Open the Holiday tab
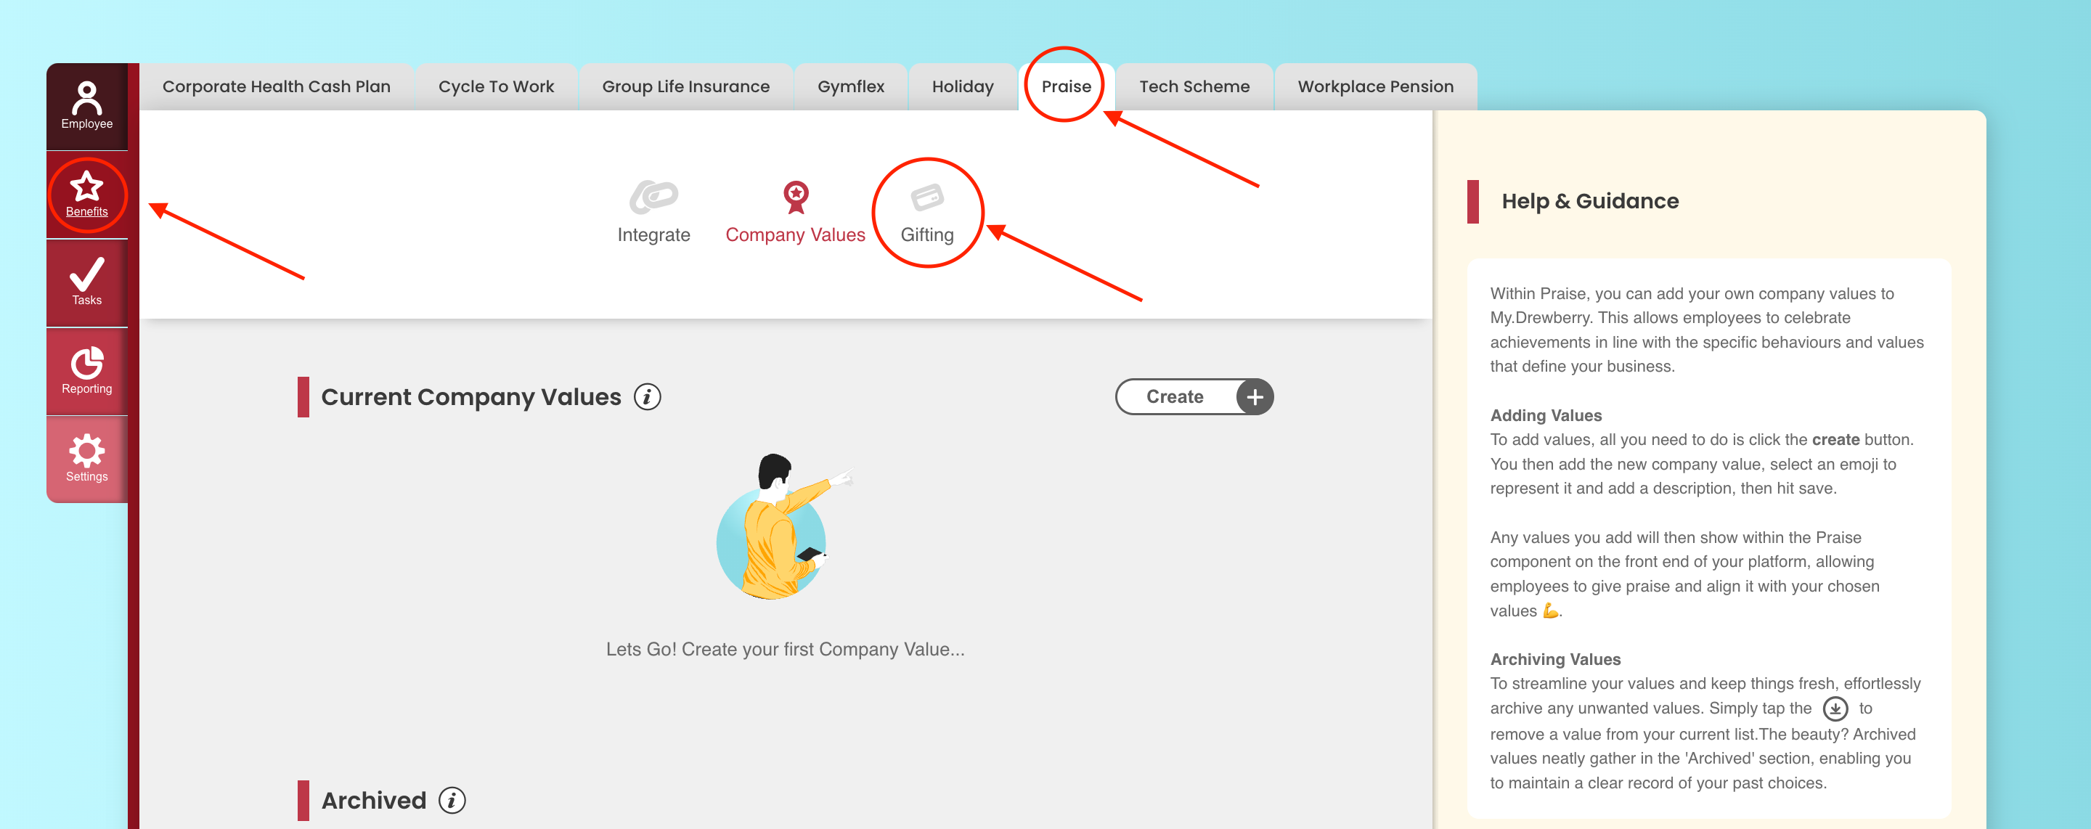 pos(963,87)
